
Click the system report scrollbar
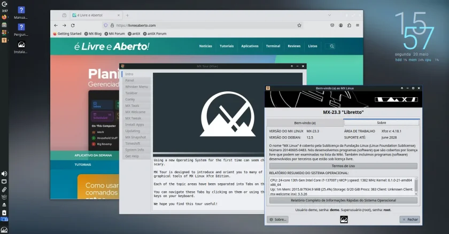(416, 186)
